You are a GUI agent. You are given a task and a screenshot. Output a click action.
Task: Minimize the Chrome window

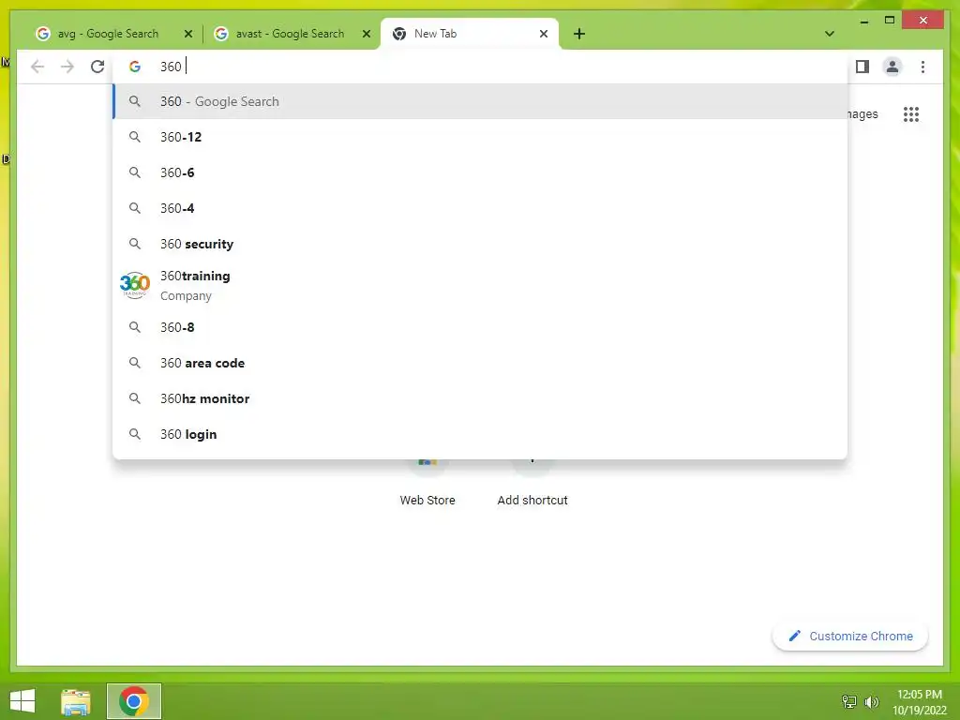[863, 21]
